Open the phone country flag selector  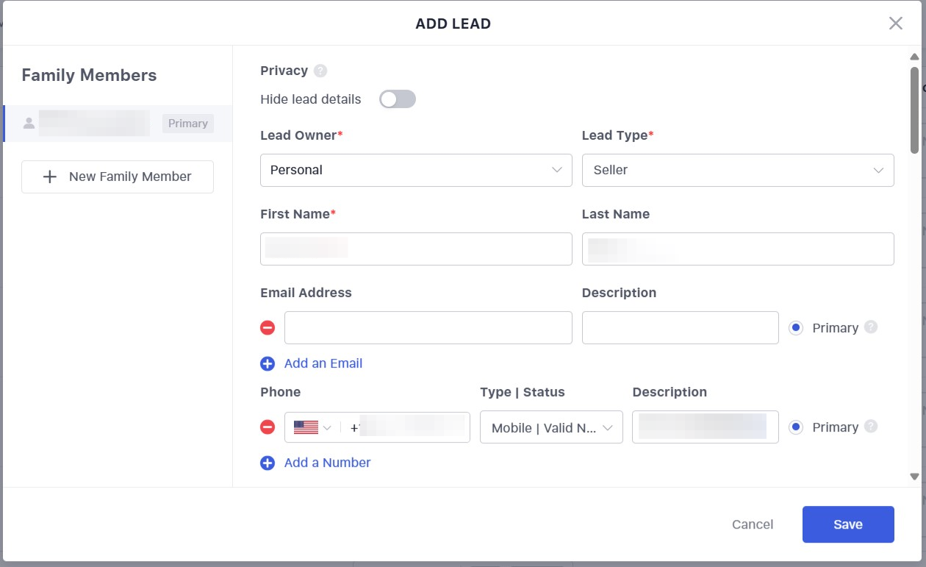(x=312, y=427)
